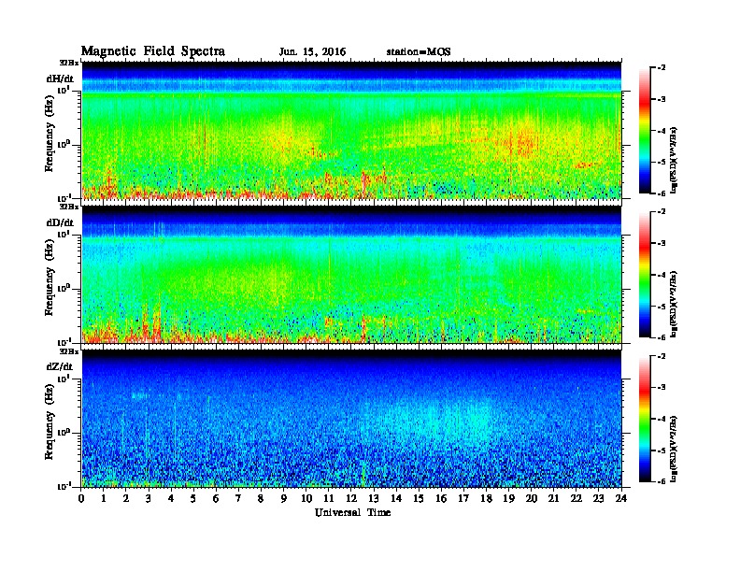Click the "32Hz" label atop the dD/dt panel
Viewport: 740px width, 572px height.
pyautogui.click(x=69, y=207)
